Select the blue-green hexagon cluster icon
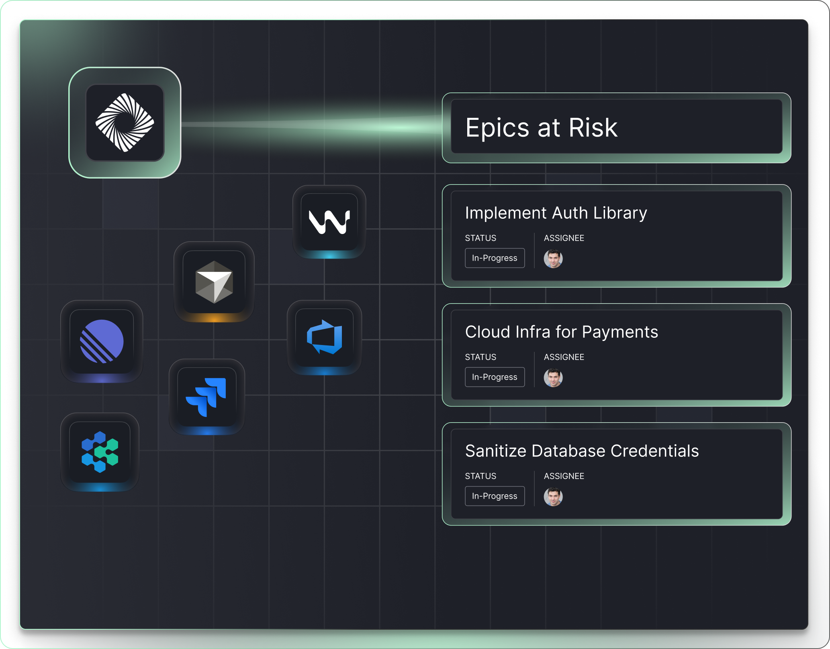Viewport: 830px width, 649px height. click(100, 452)
